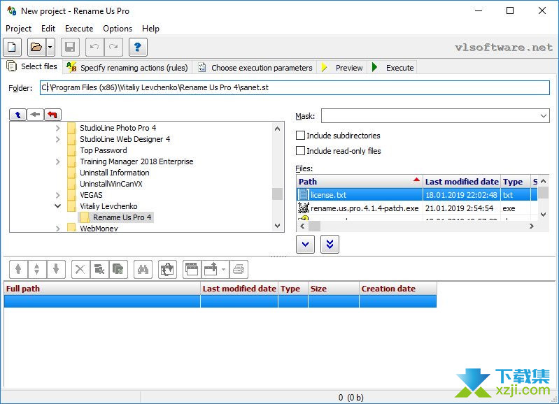
Task: Search files with the binoculars icon
Action: [x=143, y=269]
